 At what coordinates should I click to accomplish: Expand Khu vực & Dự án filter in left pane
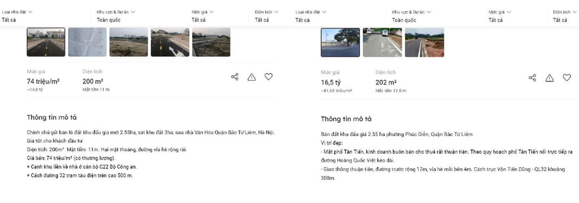(x=116, y=15)
